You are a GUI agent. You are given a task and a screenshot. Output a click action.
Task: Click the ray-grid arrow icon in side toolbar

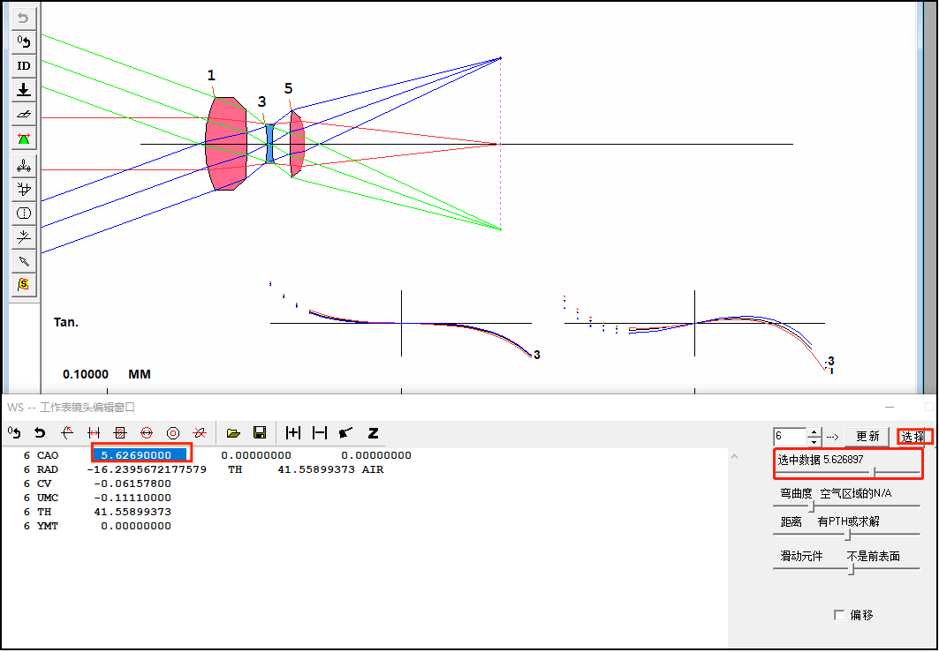tap(23, 189)
